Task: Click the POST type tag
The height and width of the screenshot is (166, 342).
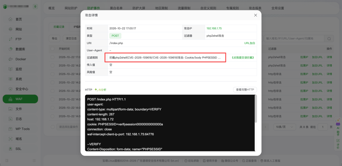Action: 115,36
